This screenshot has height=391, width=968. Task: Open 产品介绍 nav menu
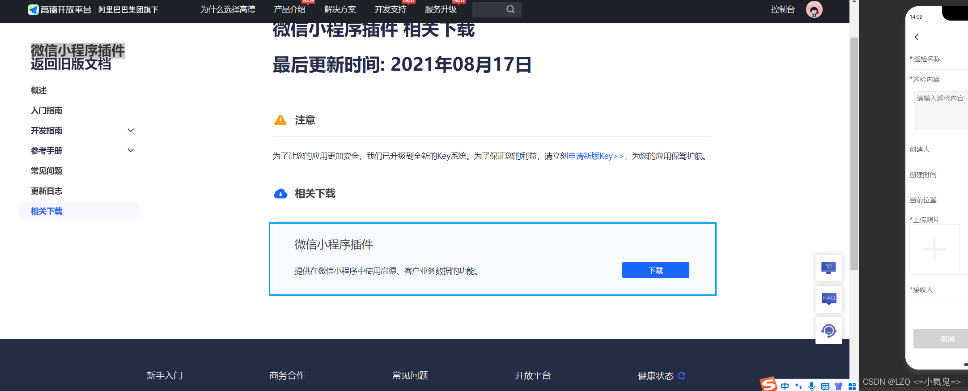tap(289, 9)
